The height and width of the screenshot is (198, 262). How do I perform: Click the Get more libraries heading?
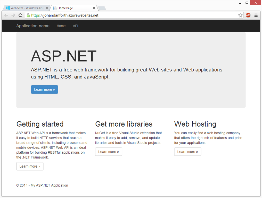pyautogui.click(x=124, y=124)
